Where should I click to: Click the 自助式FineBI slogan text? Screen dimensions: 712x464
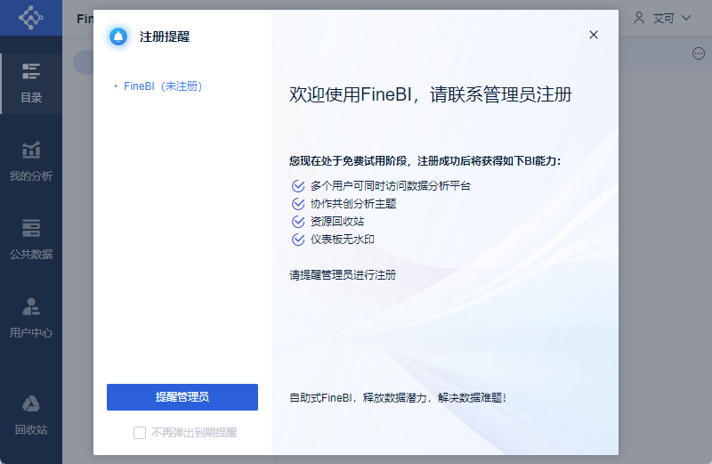coord(398,397)
